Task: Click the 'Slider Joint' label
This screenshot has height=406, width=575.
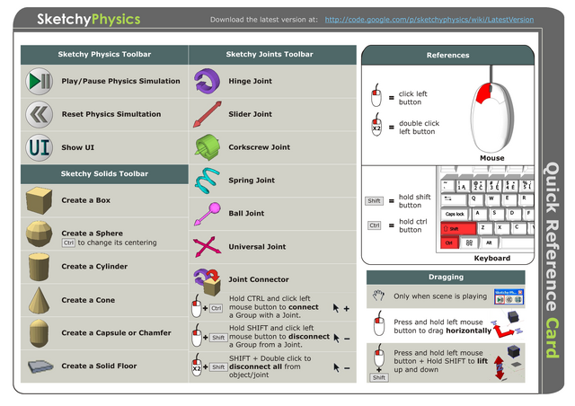Action: 250,114
